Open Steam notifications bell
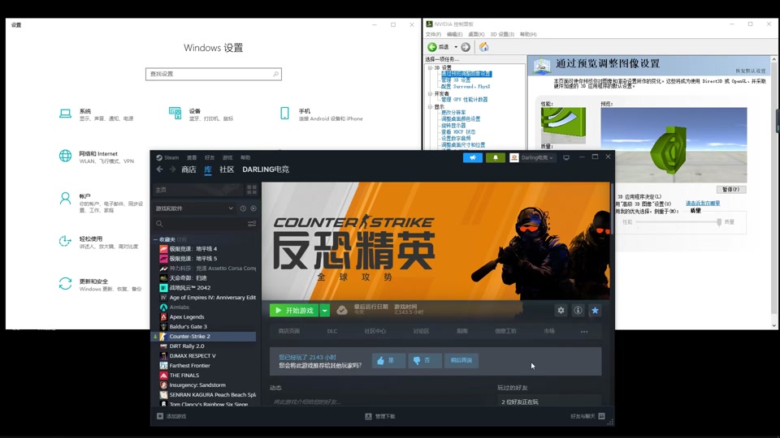 [x=495, y=157]
